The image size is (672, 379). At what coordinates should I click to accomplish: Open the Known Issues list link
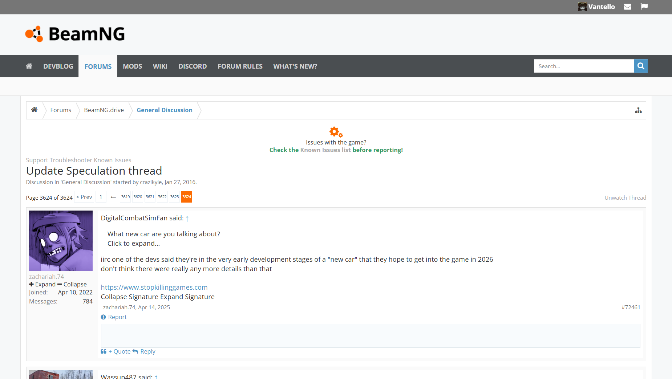(325, 150)
